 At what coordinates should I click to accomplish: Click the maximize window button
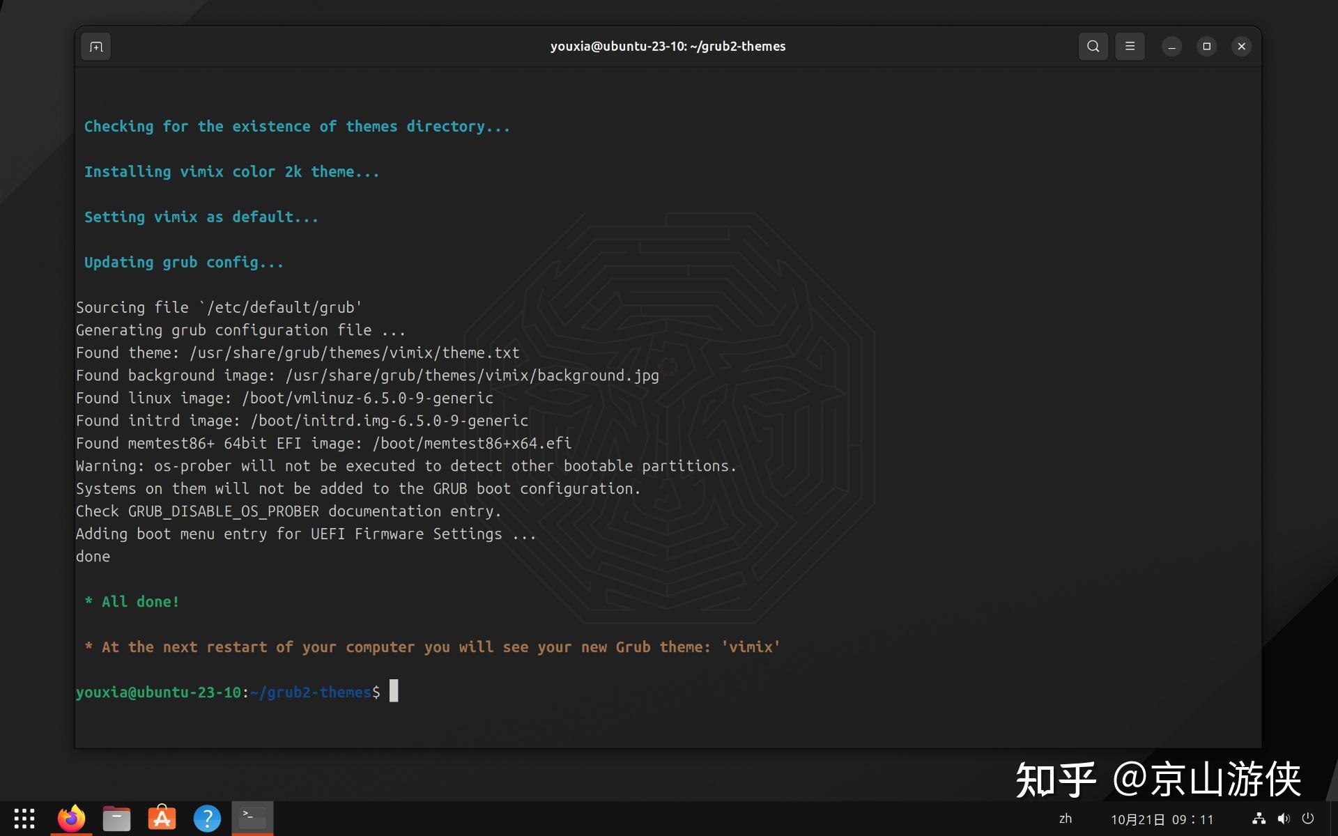pos(1207,46)
